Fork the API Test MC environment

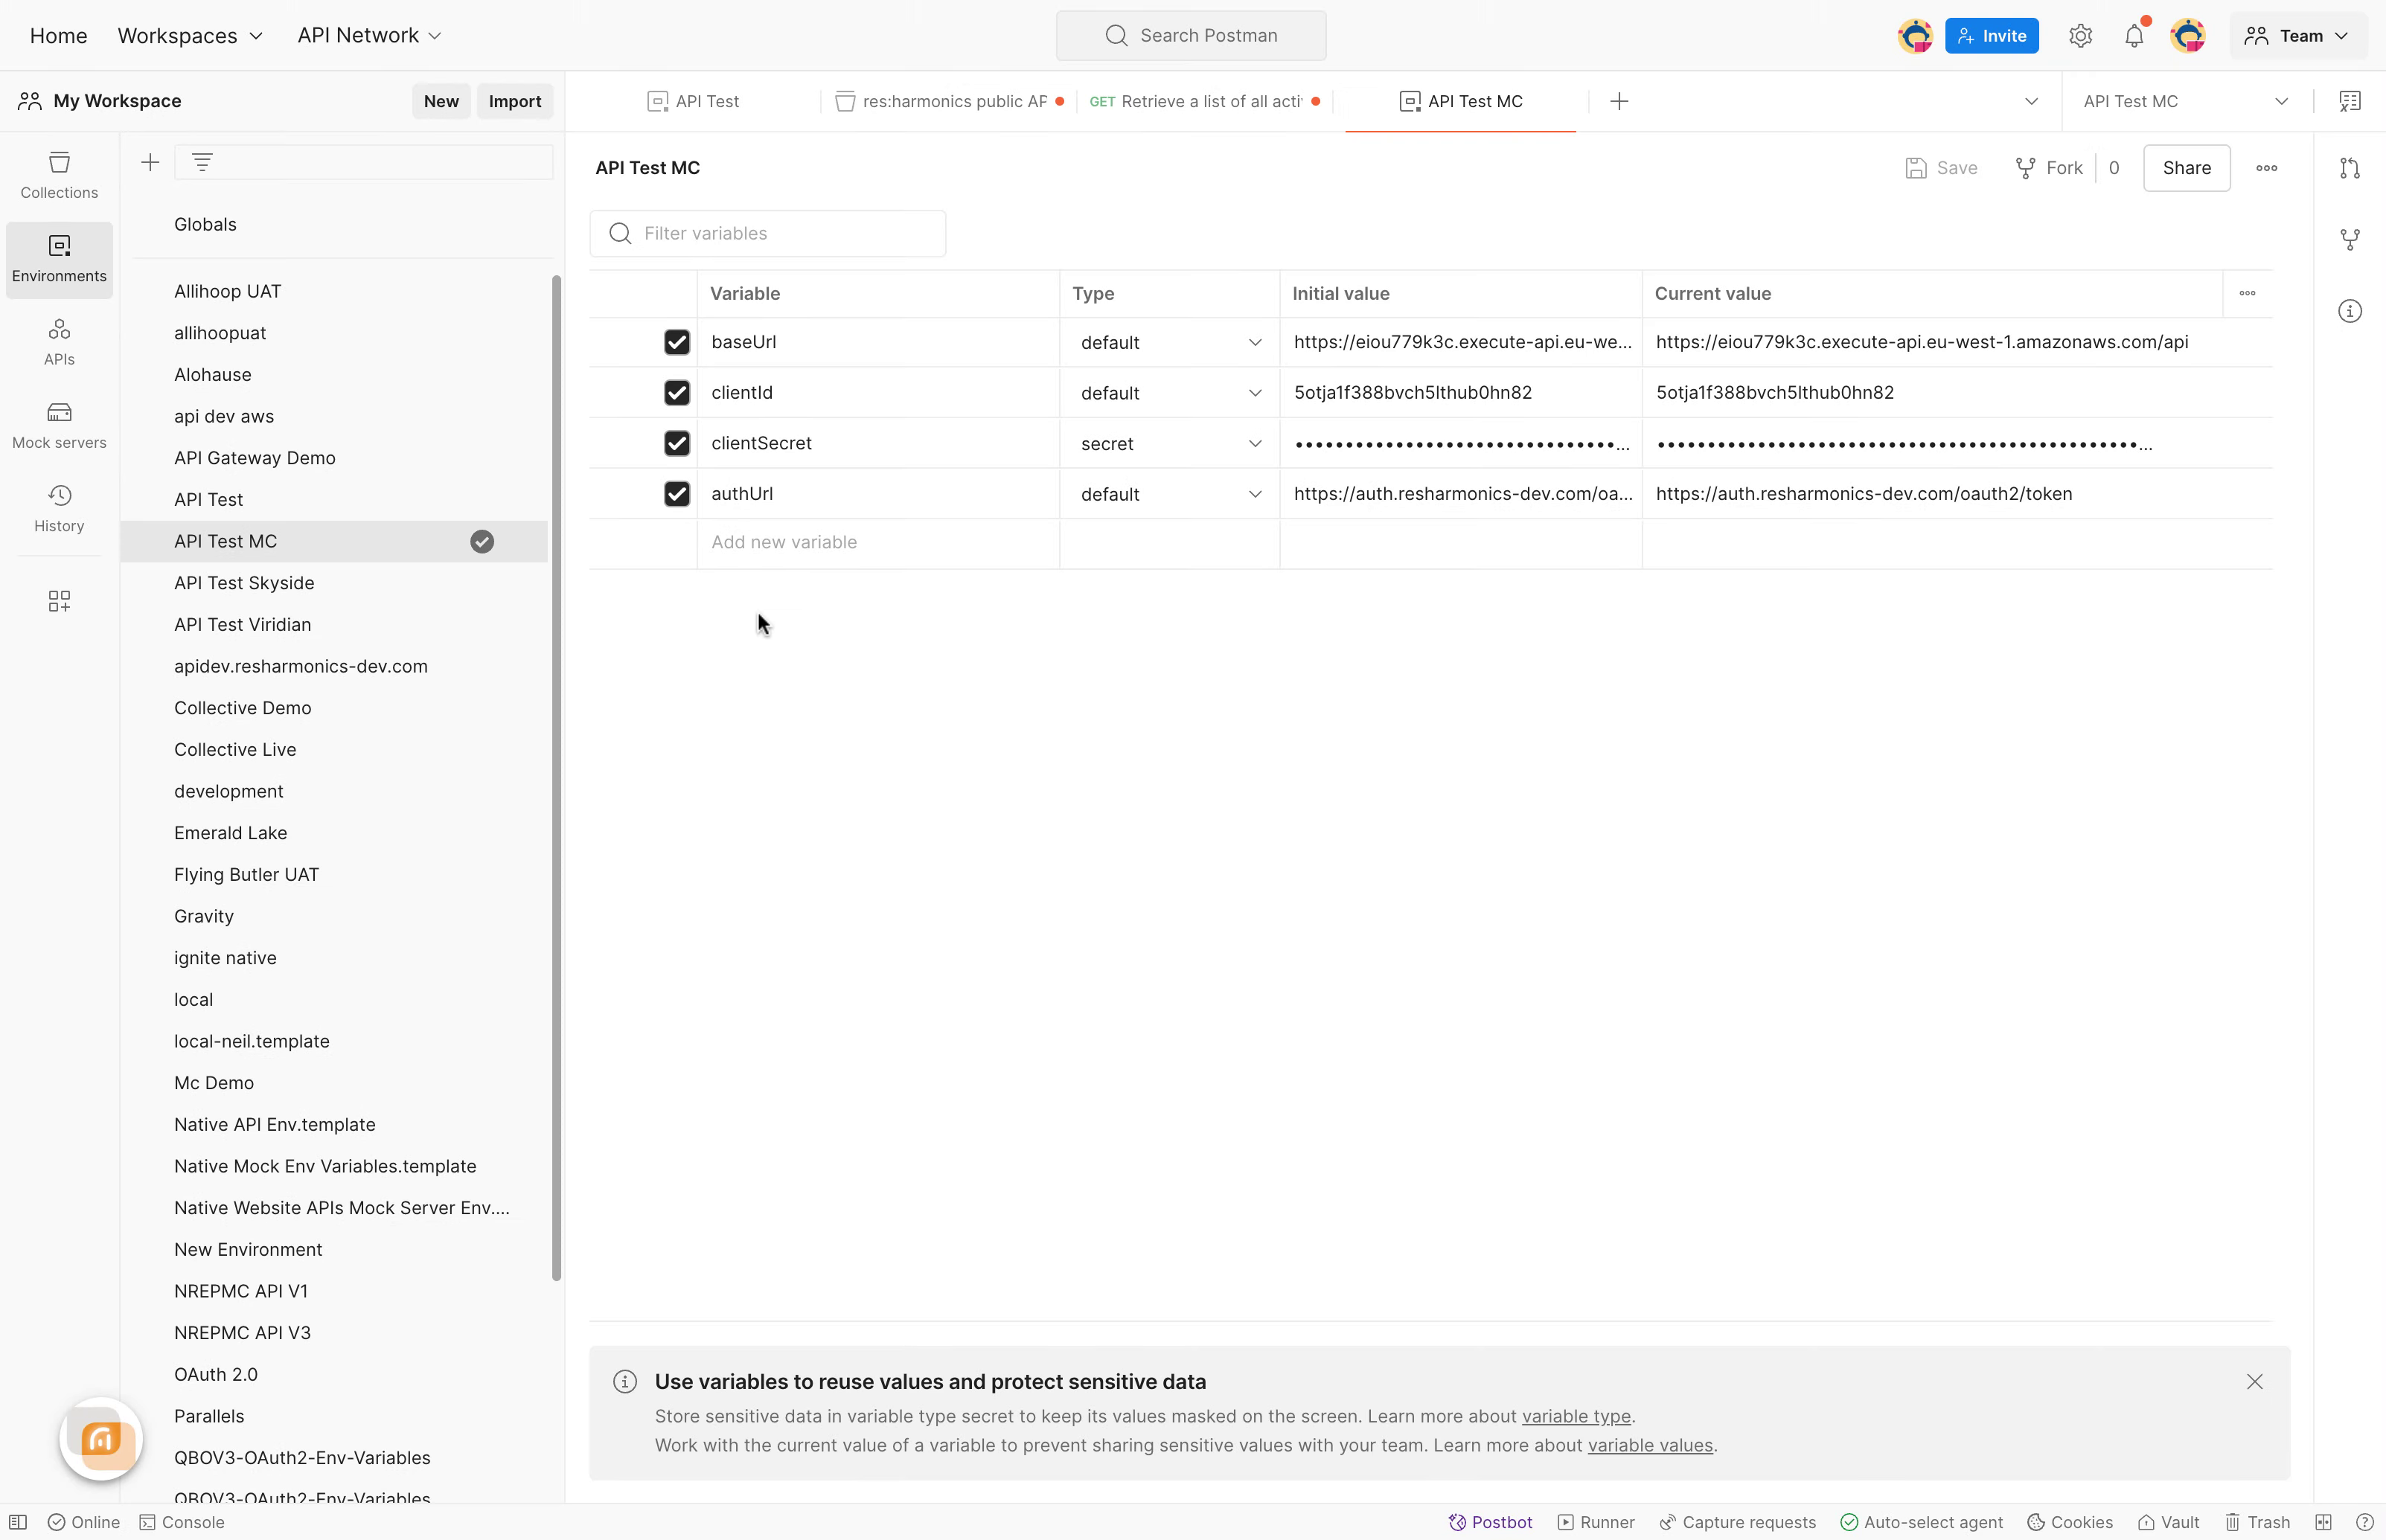[2049, 168]
